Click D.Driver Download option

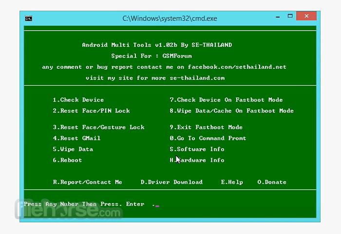coord(171,182)
